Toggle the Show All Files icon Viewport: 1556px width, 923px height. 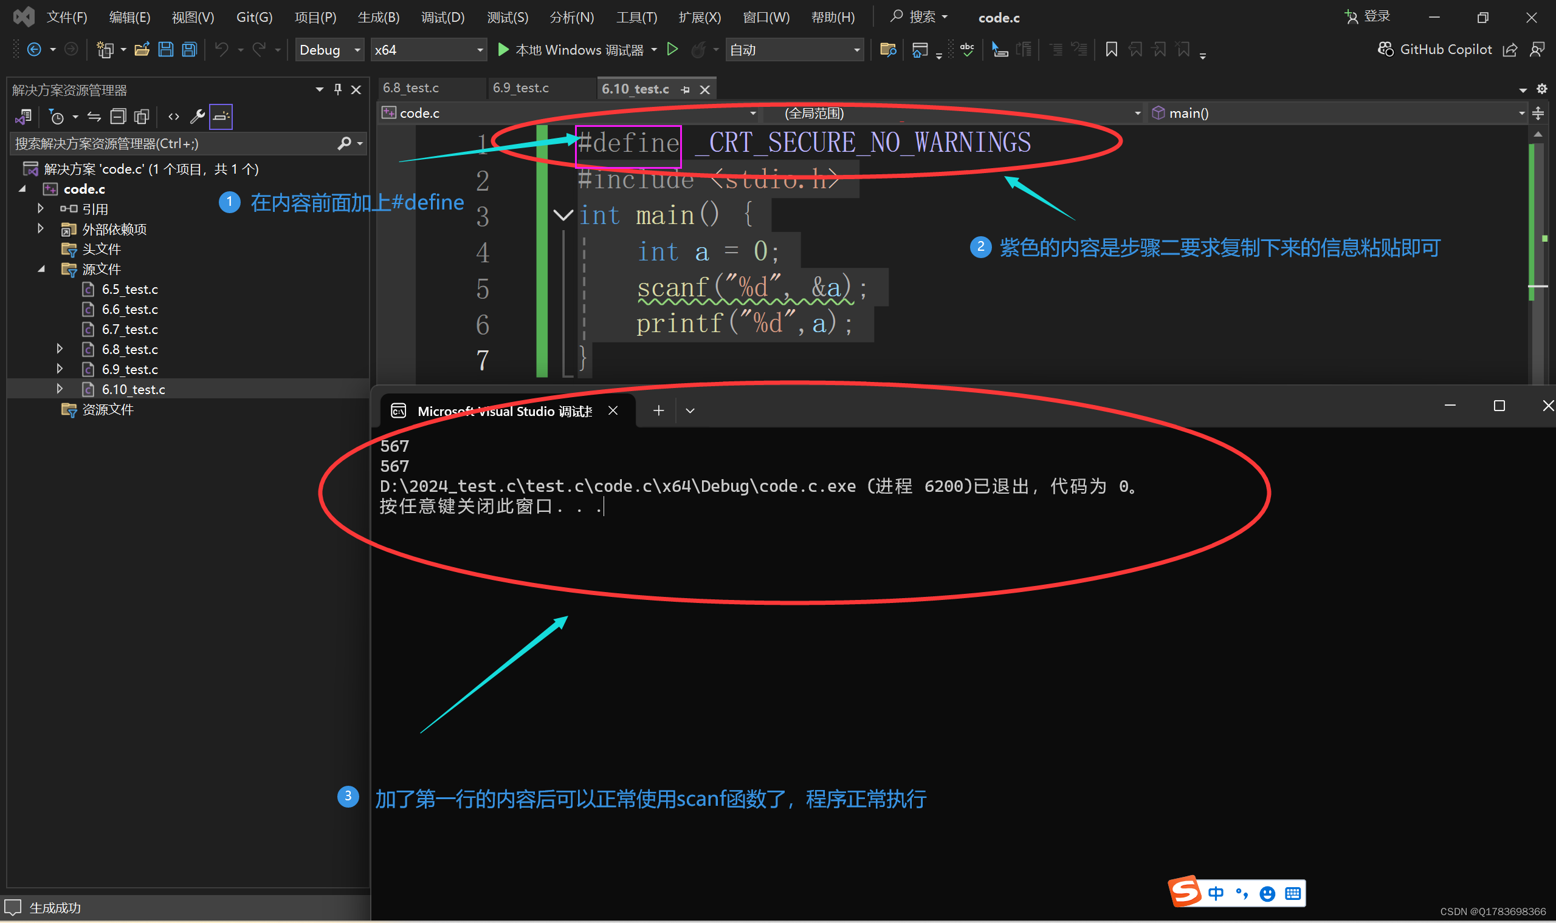(x=142, y=117)
